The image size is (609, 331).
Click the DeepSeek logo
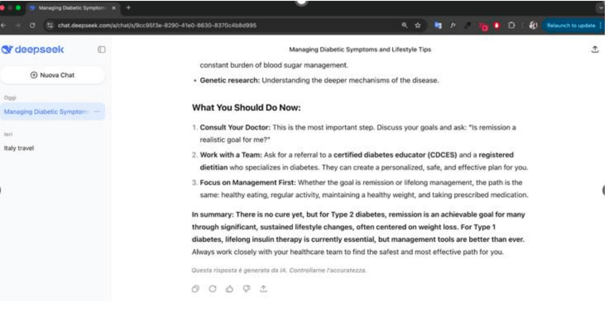tap(33, 50)
